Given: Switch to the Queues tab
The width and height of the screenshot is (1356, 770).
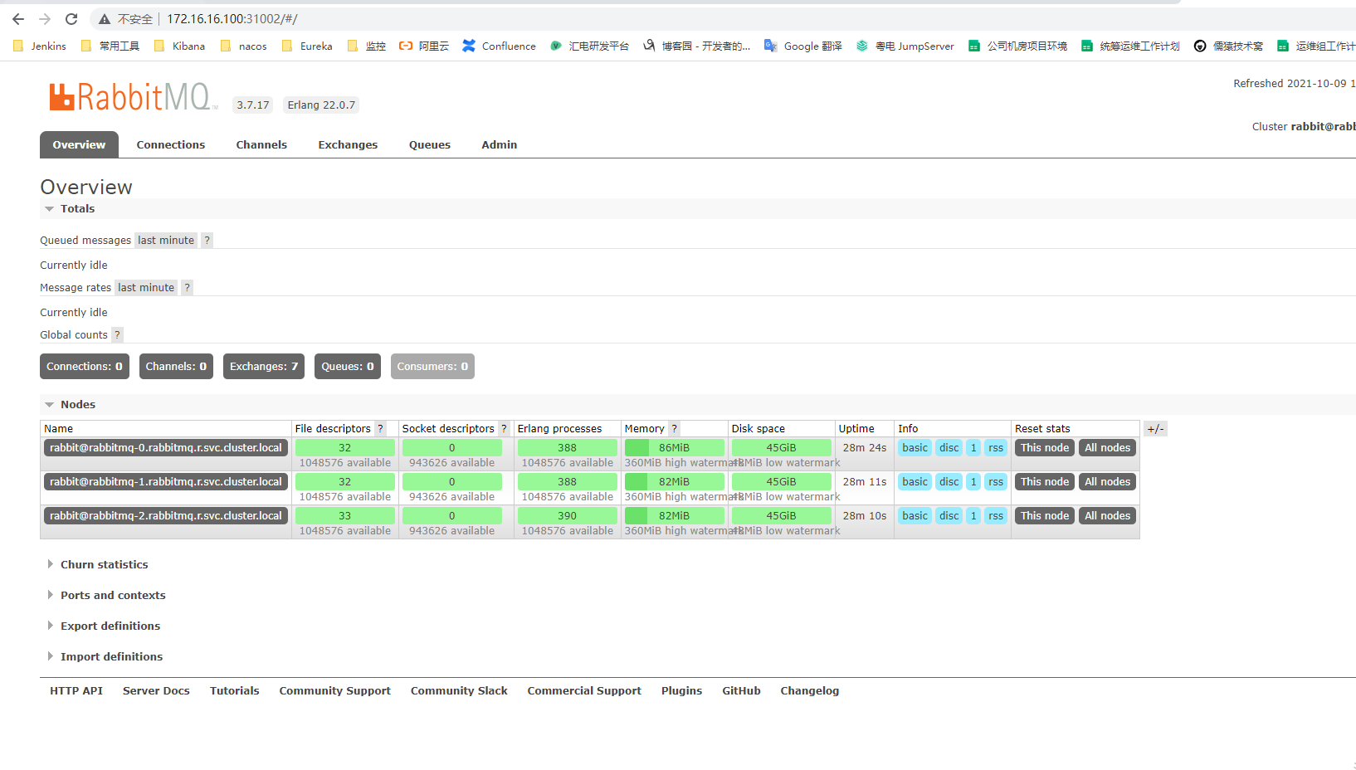Looking at the screenshot, I should pyautogui.click(x=430, y=145).
